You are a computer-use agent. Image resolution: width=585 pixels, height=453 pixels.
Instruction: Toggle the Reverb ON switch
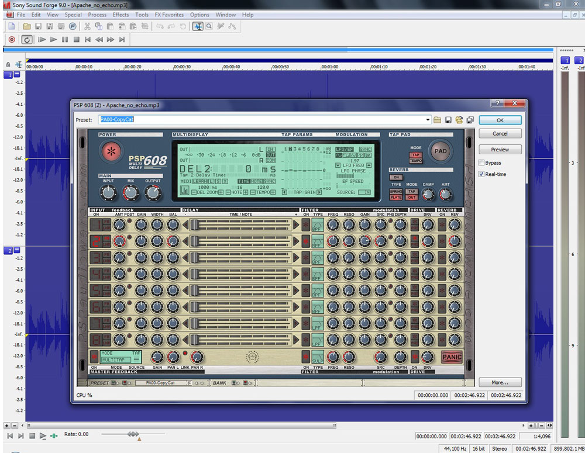tap(396, 177)
